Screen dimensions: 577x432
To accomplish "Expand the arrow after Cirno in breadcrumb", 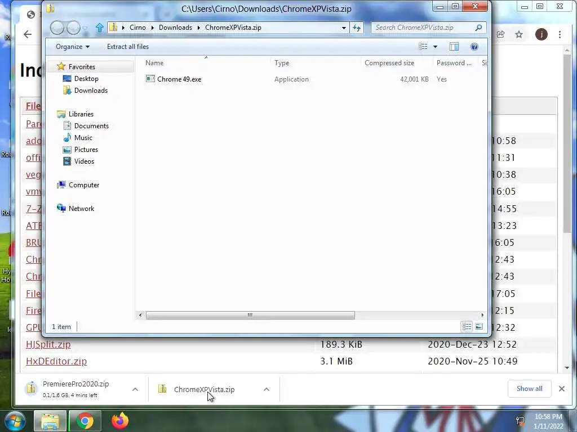I will coord(152,28).
